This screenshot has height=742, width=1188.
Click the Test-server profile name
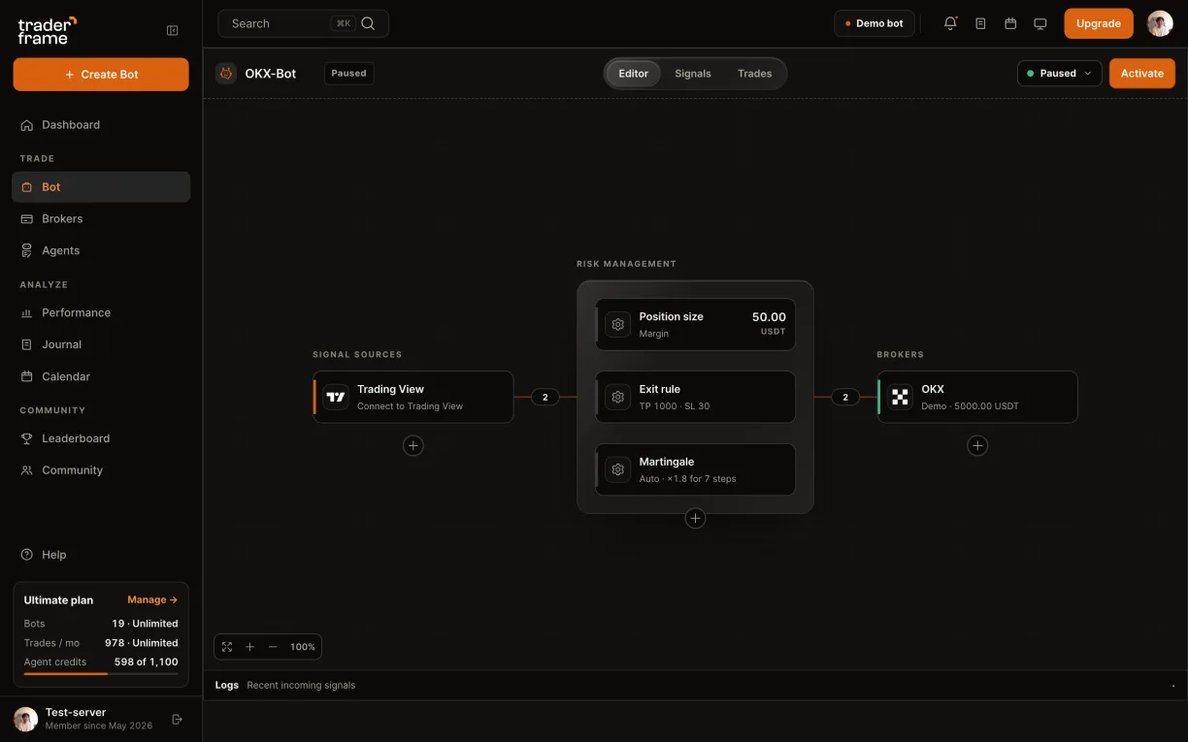click(76, 712)
